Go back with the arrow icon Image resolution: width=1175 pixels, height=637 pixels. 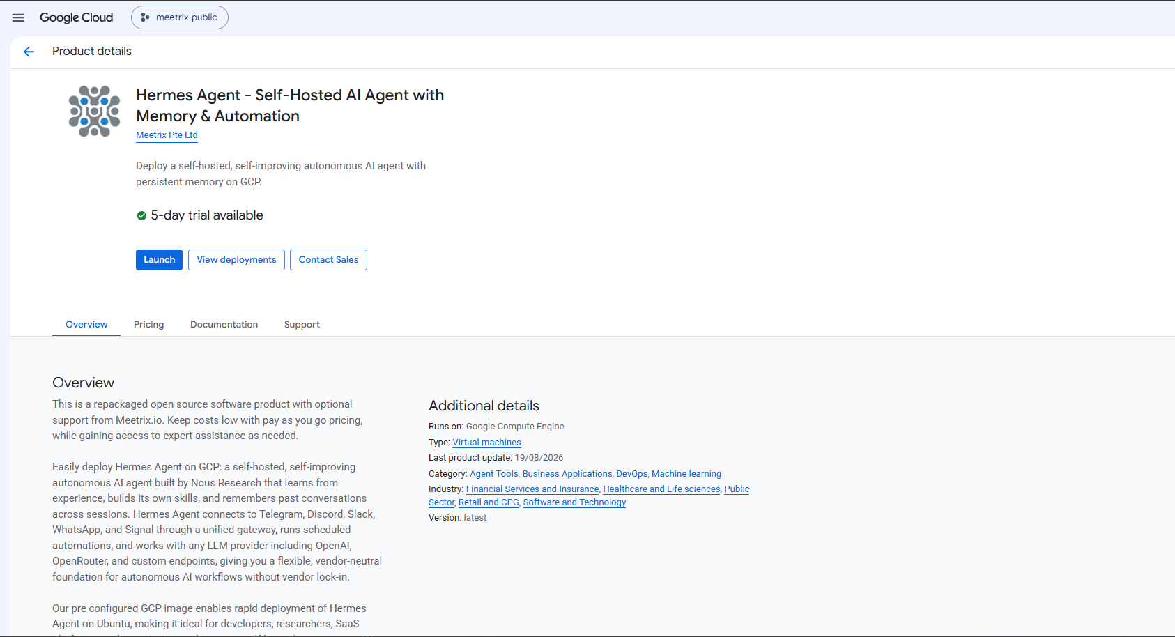[x=29, y=52]
